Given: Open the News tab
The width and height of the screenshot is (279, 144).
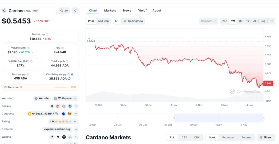Looking at the screenshot, I should (127, 11).
